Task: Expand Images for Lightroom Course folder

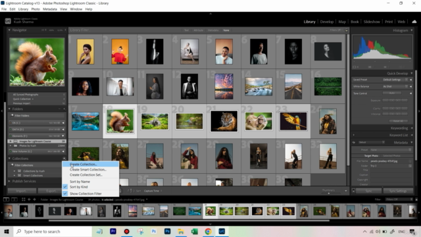Action: (x=11, y=141)
